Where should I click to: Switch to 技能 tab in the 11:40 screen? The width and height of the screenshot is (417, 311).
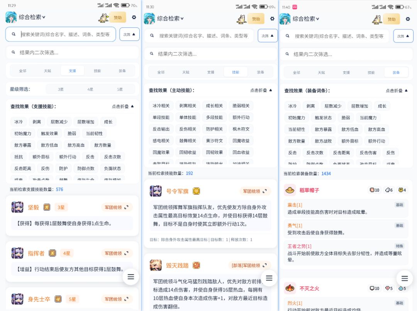click(371, 72)
